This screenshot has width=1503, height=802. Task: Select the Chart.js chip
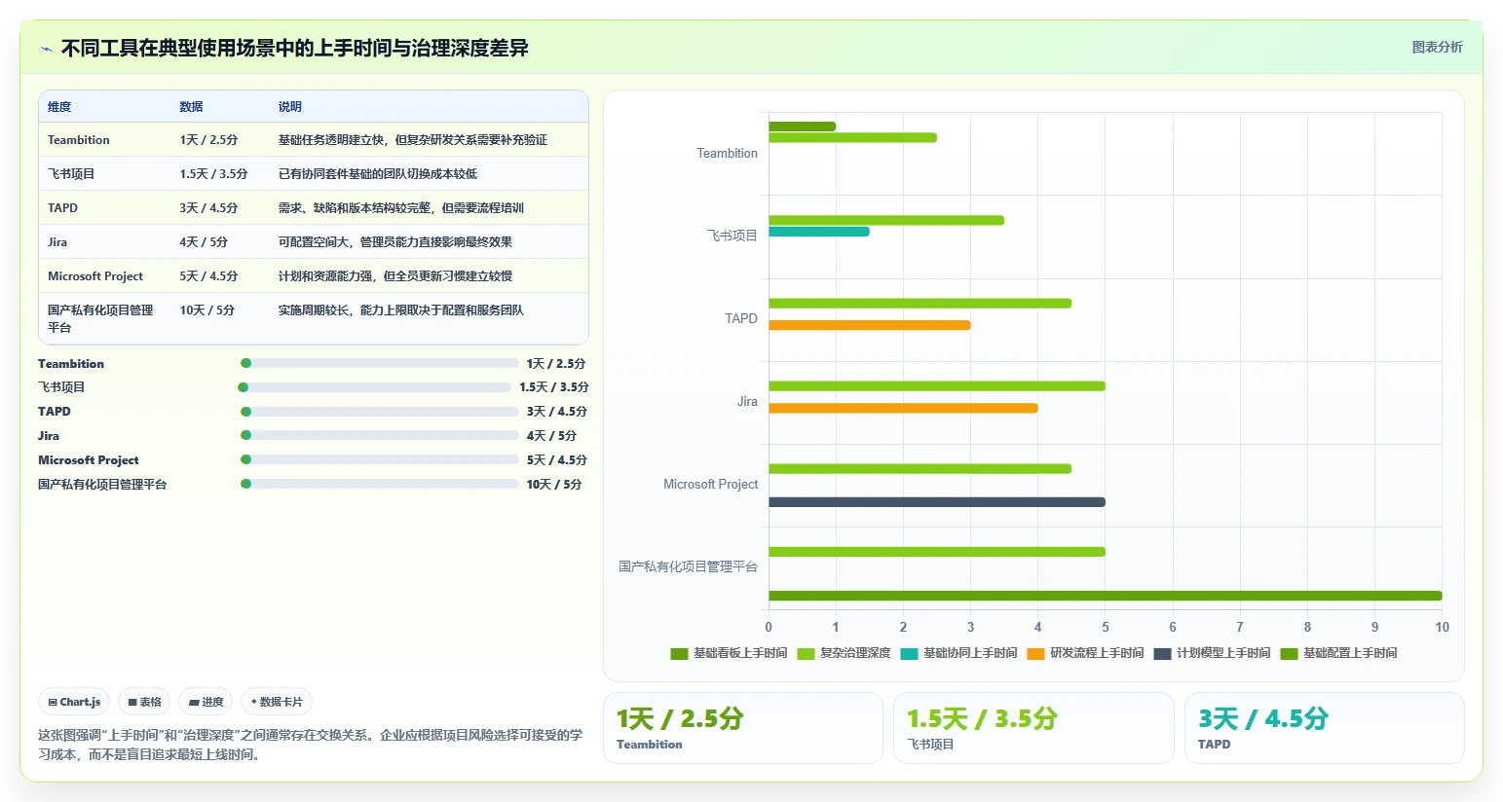click(x=74, y=702)
